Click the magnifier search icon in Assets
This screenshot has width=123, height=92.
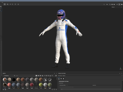15,76
